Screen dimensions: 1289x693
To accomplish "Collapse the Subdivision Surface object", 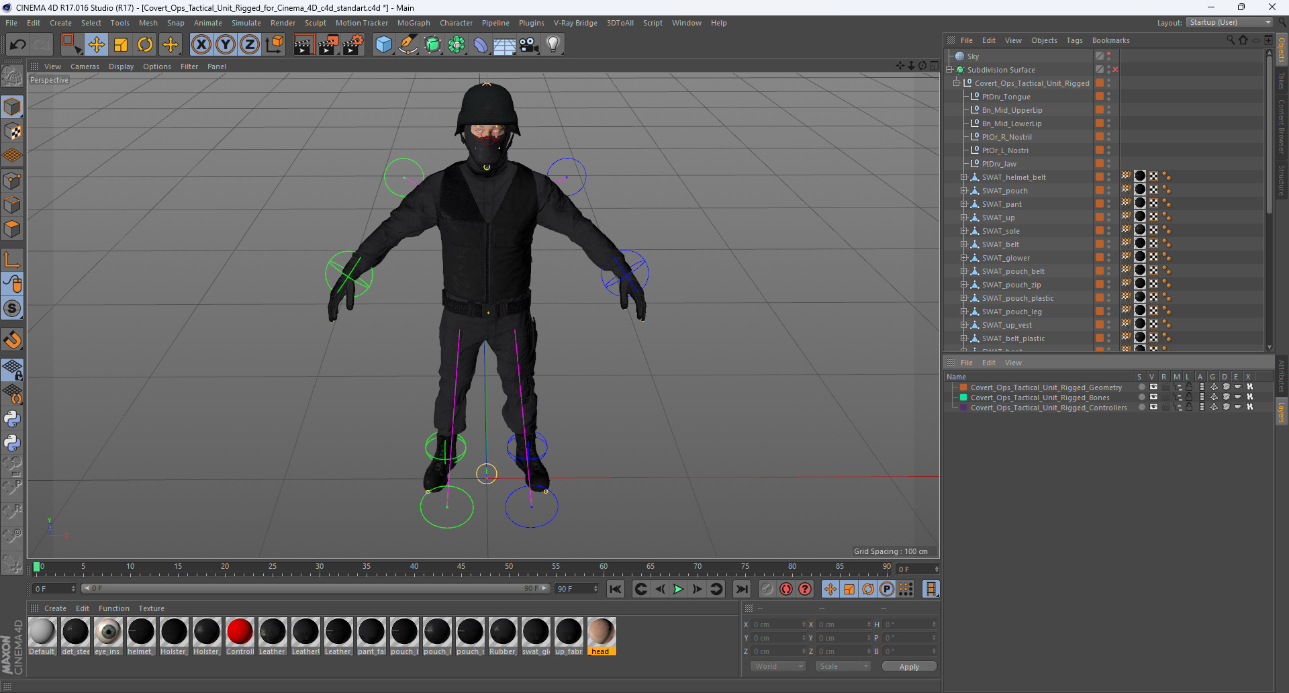I will tap(950, 70).
